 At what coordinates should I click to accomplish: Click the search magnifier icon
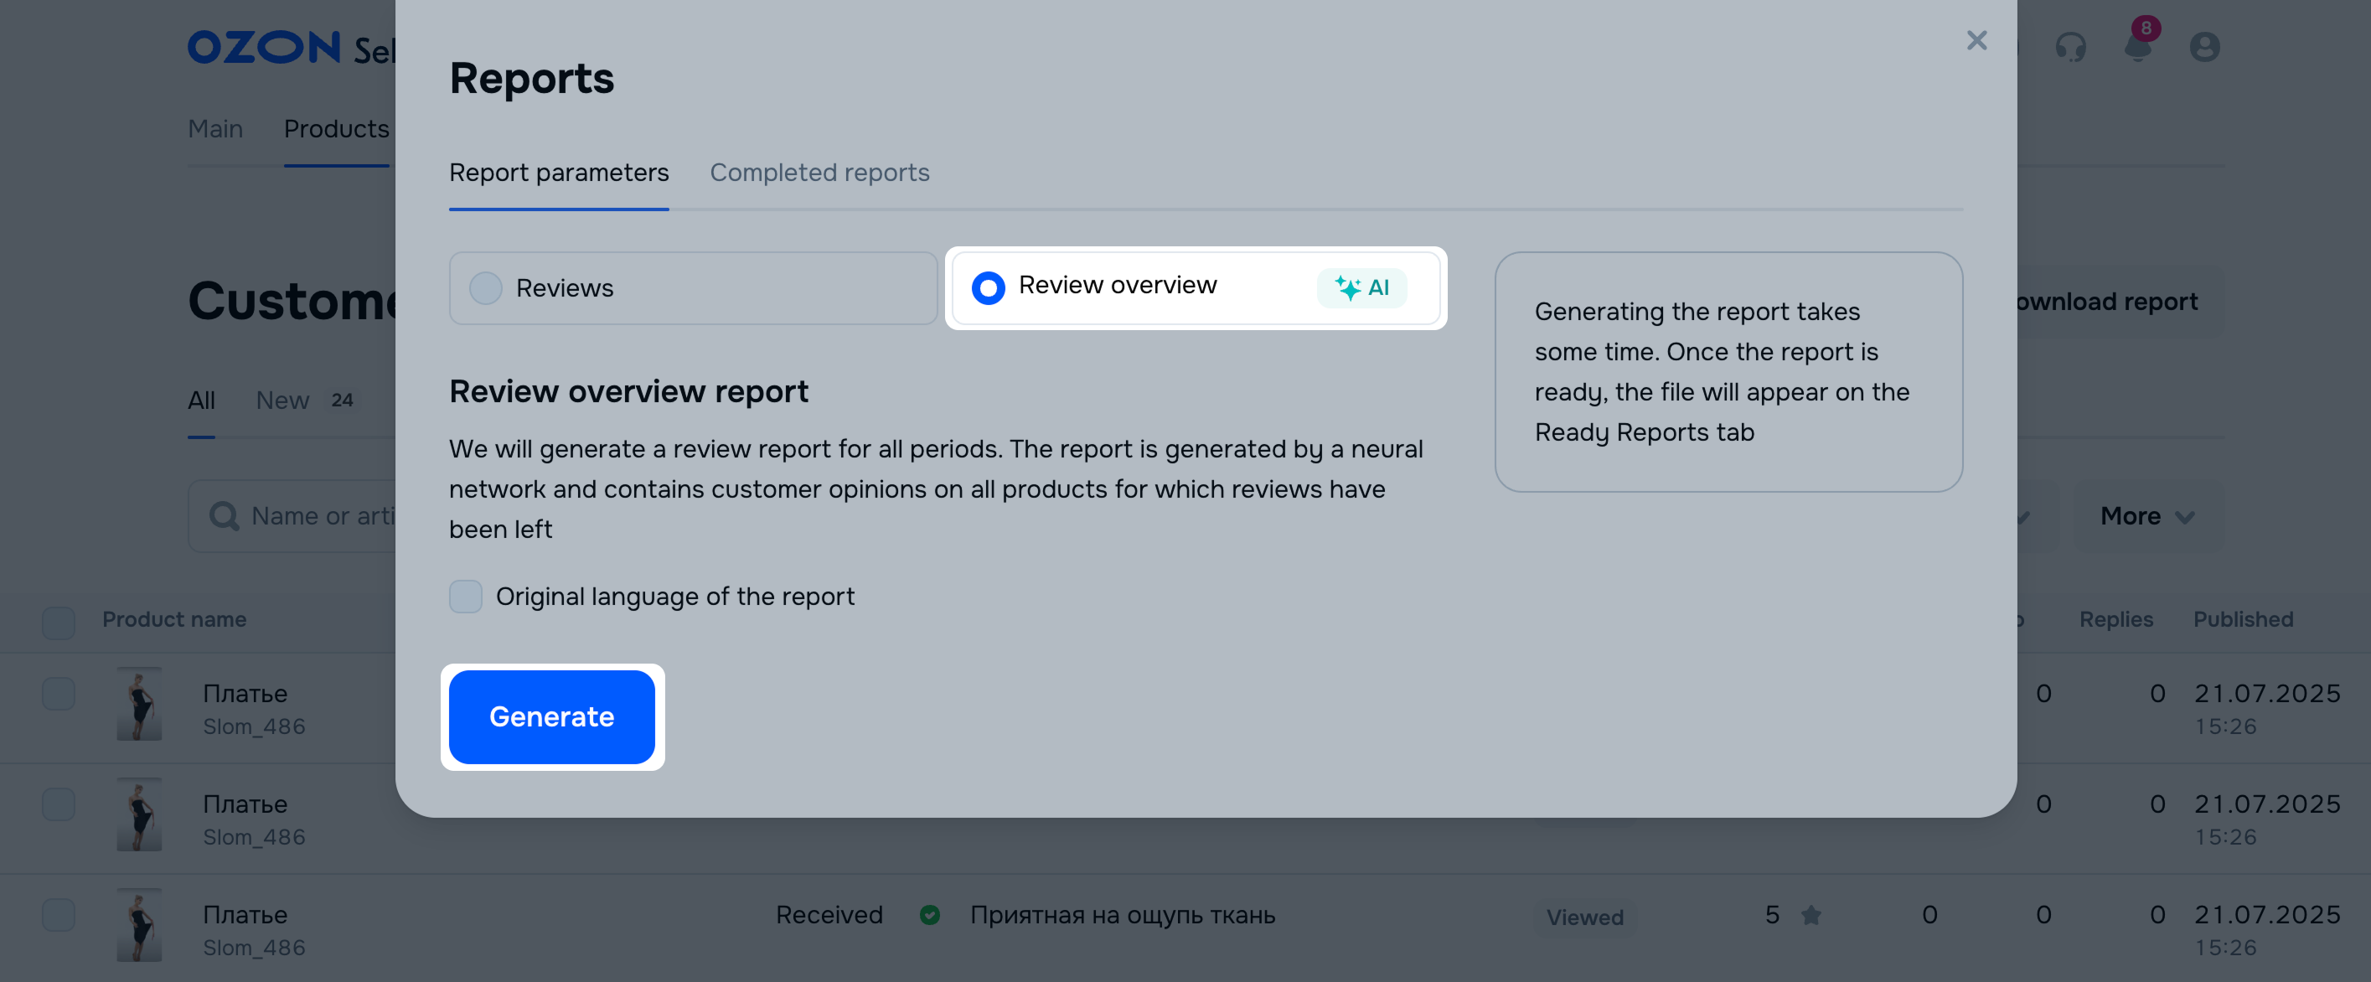(224, 515)
